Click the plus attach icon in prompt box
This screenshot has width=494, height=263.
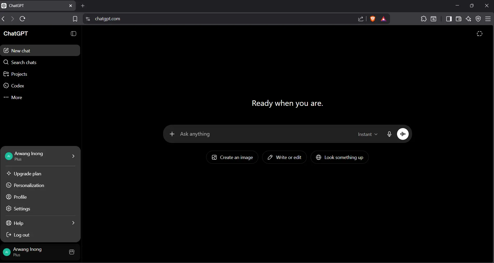pos(172,134)
